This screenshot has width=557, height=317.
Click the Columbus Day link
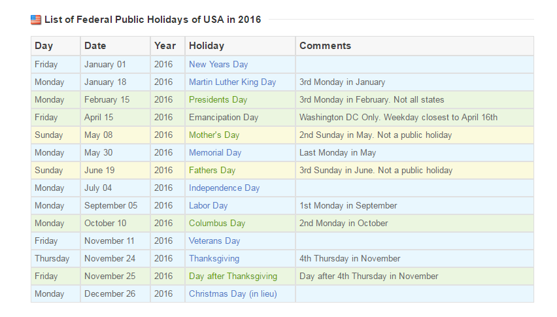217,224
